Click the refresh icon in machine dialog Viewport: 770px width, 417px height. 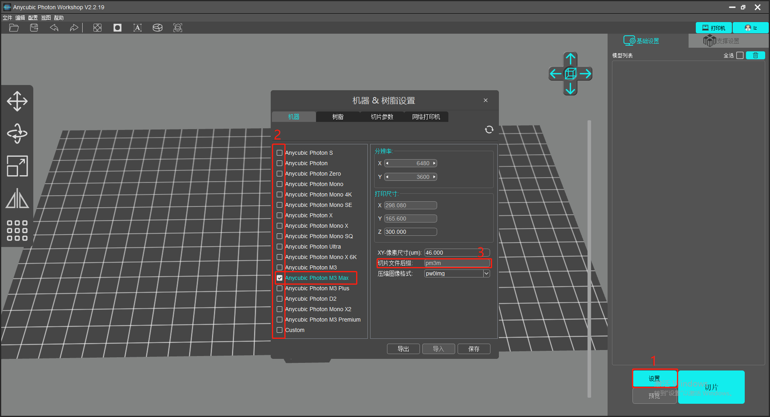tap(489, 130)
